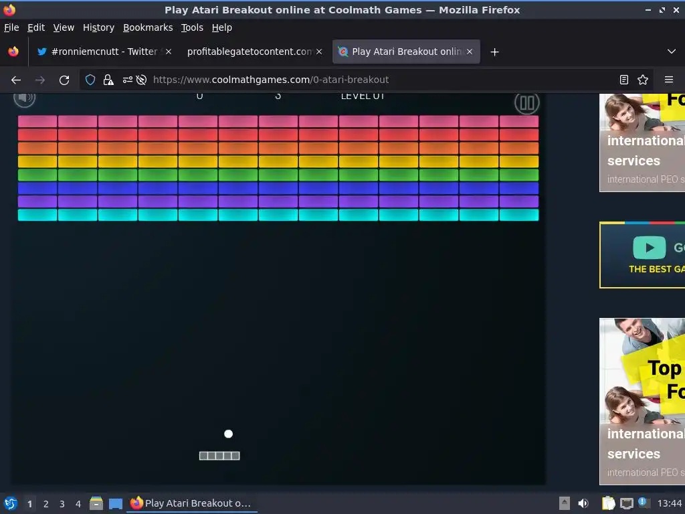The image size is (685, 514).
Task: Open the Tools menu
Action: [x=192, y=27]
